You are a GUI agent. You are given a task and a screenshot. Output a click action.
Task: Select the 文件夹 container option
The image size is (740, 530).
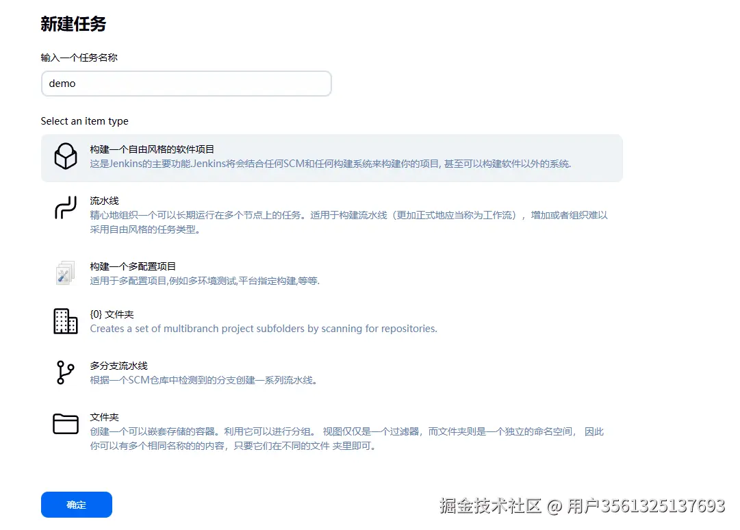(x=105, y=416)
